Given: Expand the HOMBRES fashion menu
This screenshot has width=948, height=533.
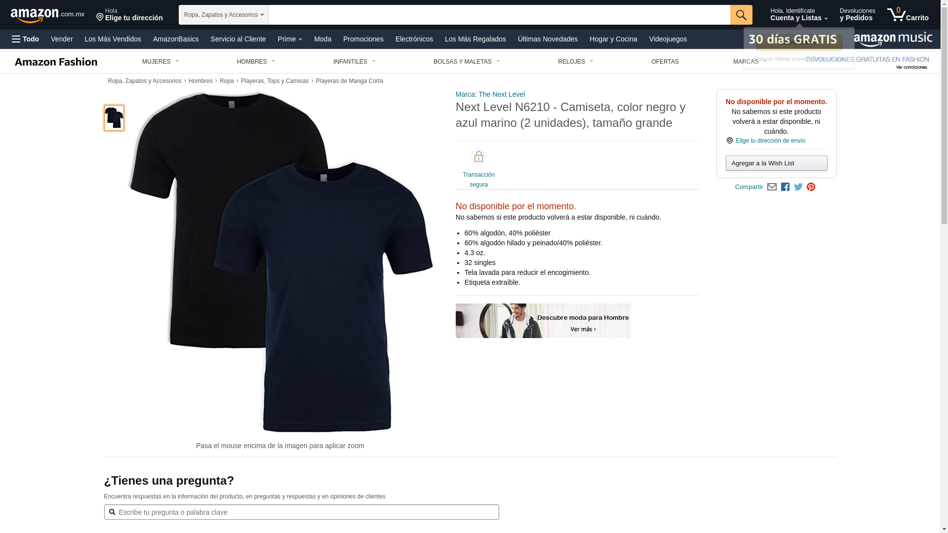Looking at the screenshot, I should [256, 62].
